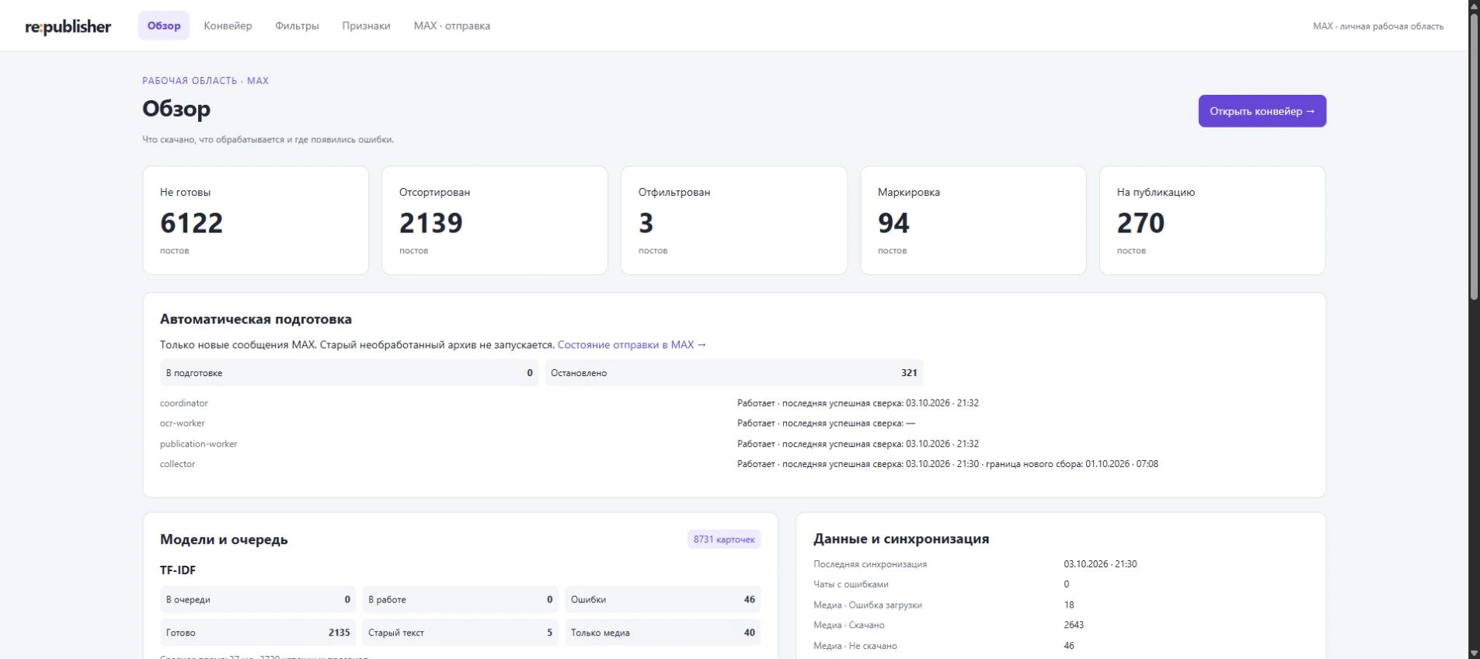Click the Чаты с ошибками label

(x=851, y=584)
